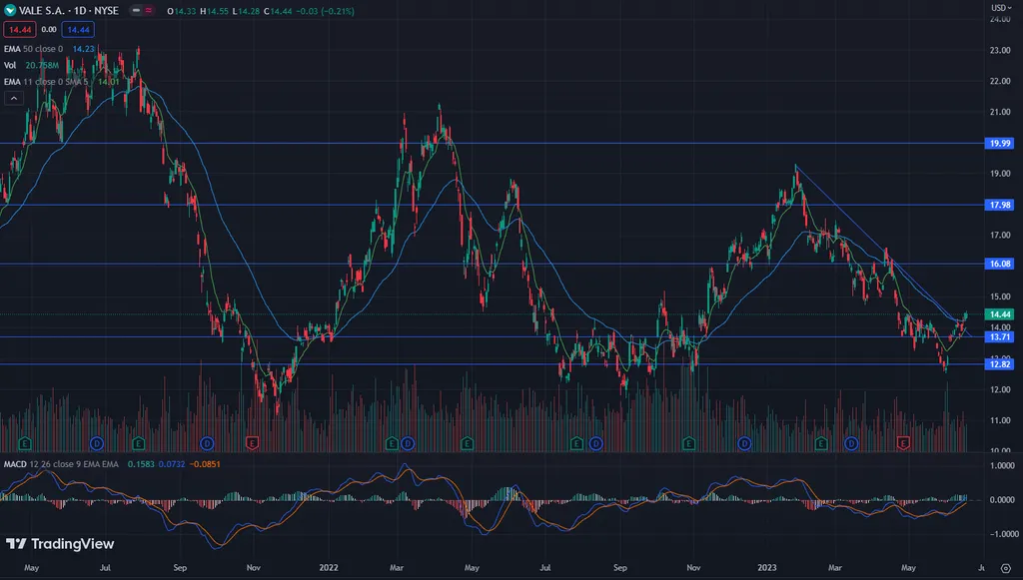Viewport: 1023px width, 580px height.
Task: Toggle the grey dash pill beside NYSE
Action: 137,11
